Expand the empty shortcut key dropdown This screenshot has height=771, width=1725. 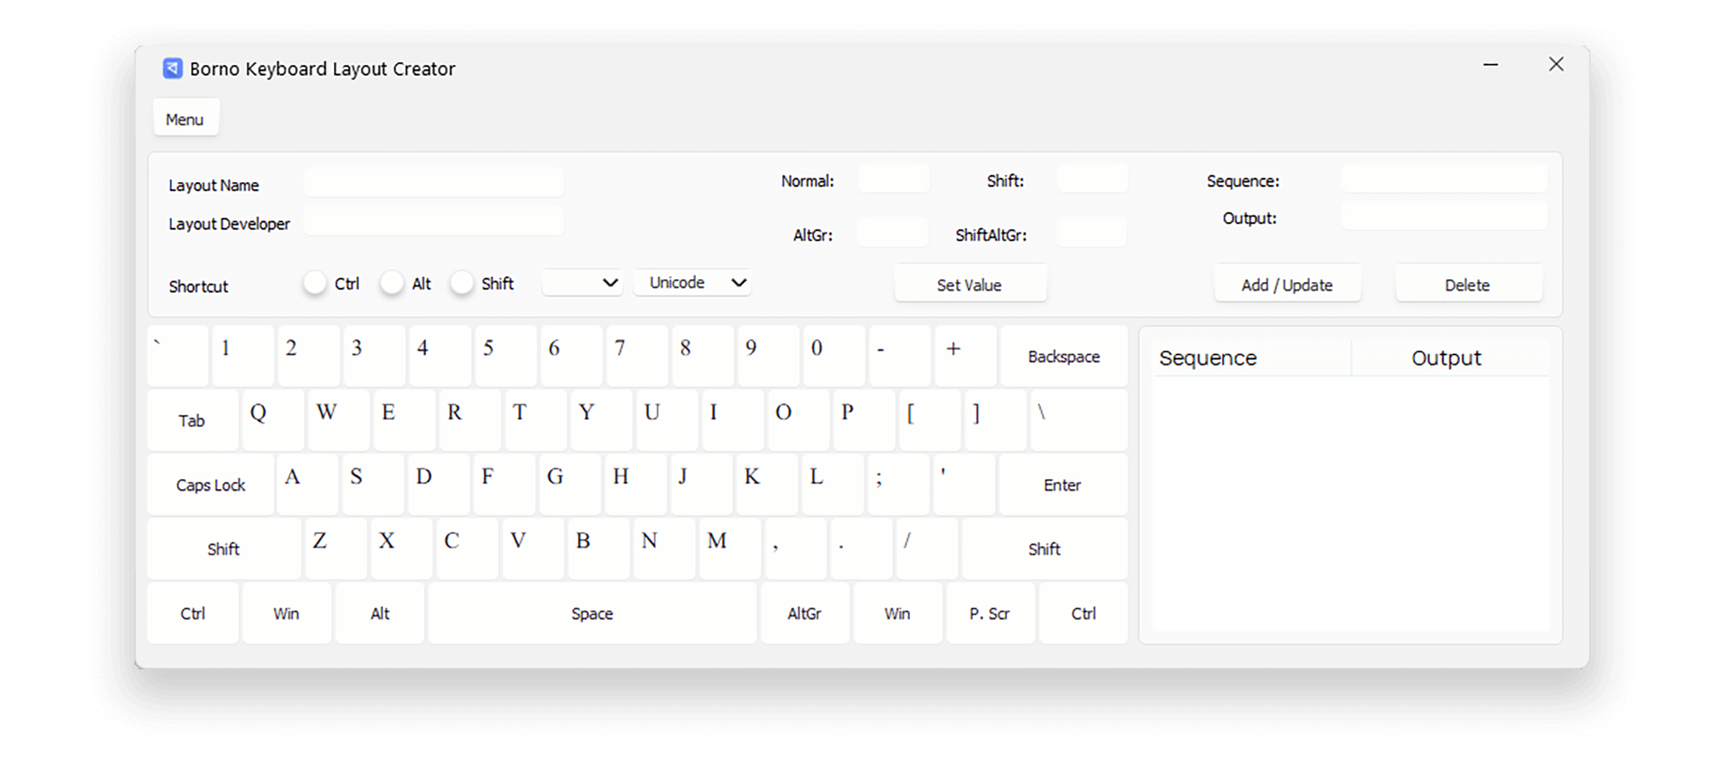582,283
